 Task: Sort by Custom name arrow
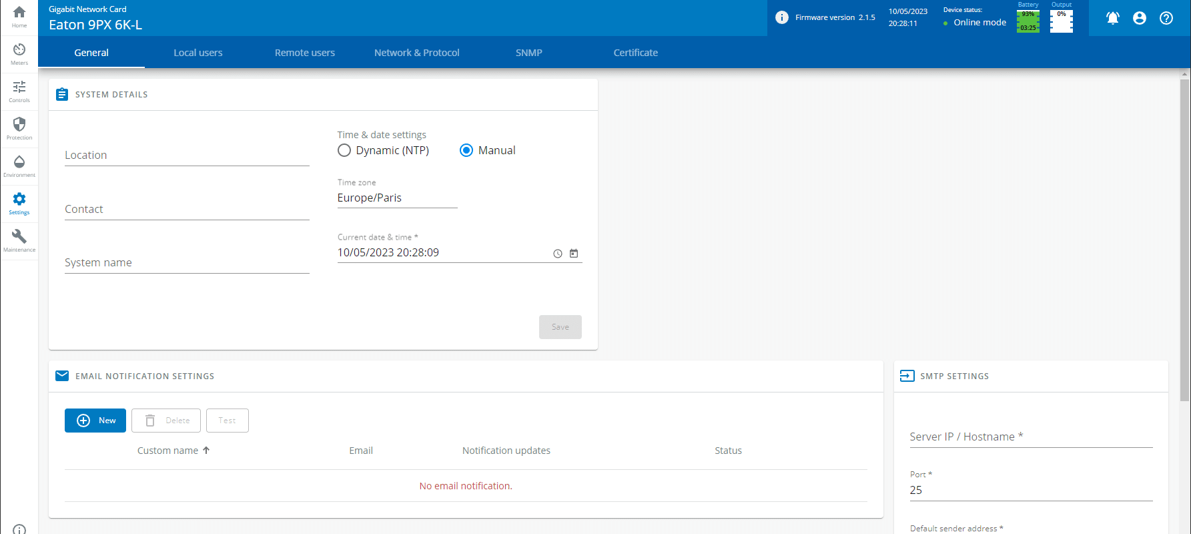point(206,451)
